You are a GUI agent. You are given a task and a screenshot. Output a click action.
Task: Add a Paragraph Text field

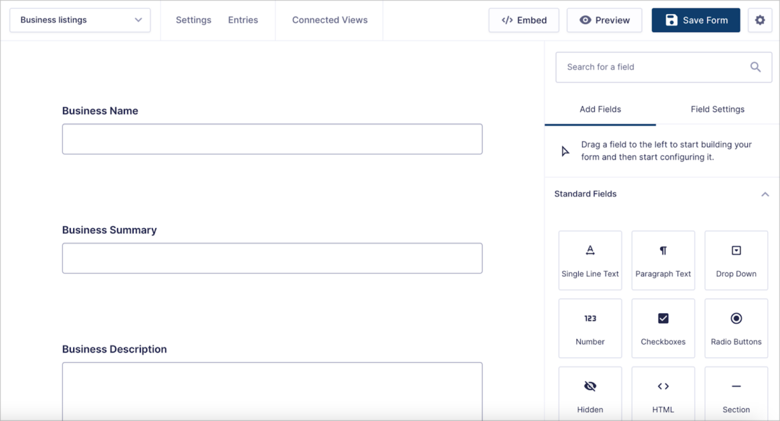663,260
